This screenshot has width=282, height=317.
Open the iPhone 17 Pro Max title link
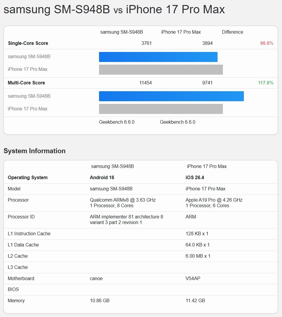[175, 9]
